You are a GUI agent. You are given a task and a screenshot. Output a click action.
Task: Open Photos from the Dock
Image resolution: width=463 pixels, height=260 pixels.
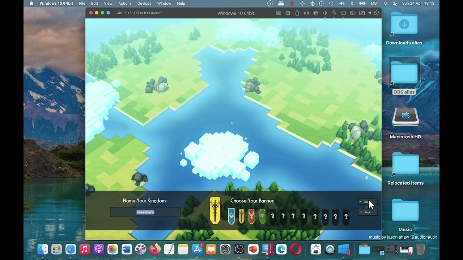(x=112, y=249)
